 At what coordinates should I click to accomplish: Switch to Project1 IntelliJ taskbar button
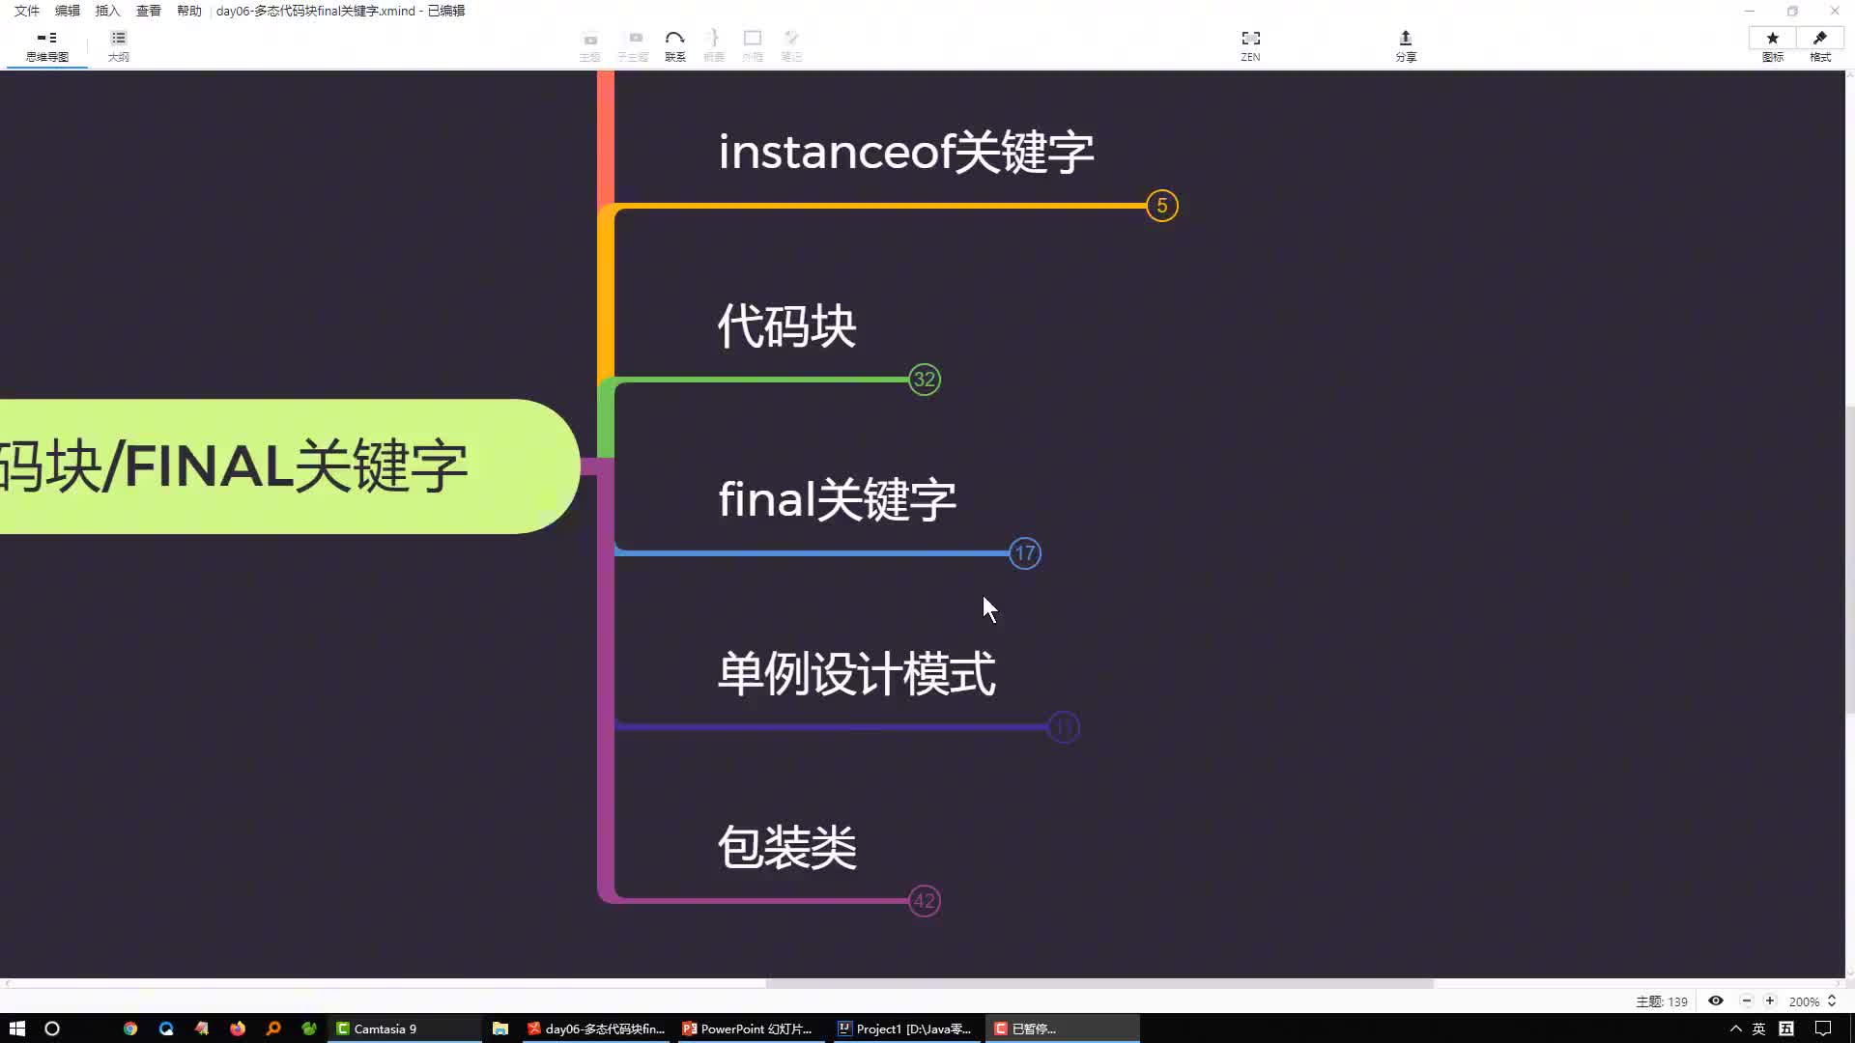click(906, 1029)
